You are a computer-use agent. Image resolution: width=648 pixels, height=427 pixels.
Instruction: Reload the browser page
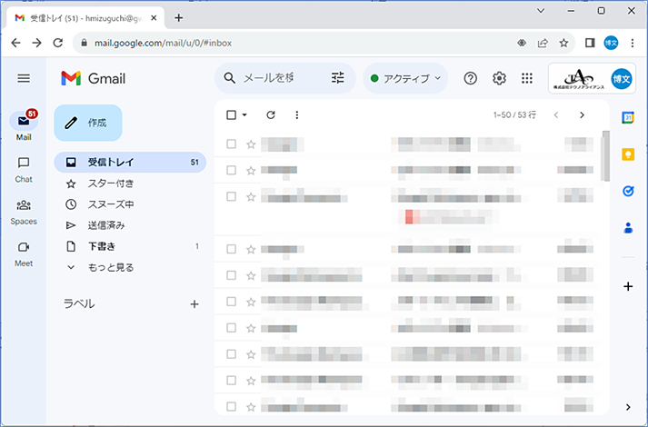(x=58, y=43)
